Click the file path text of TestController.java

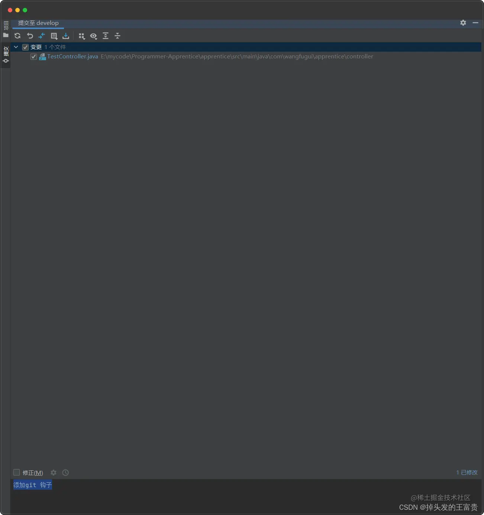pos(237,57)
